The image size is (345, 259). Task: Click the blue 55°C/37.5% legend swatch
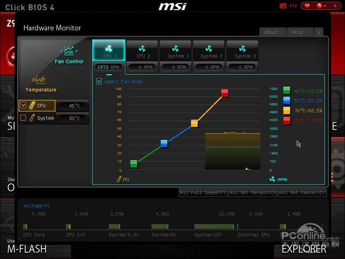[287, 100]
